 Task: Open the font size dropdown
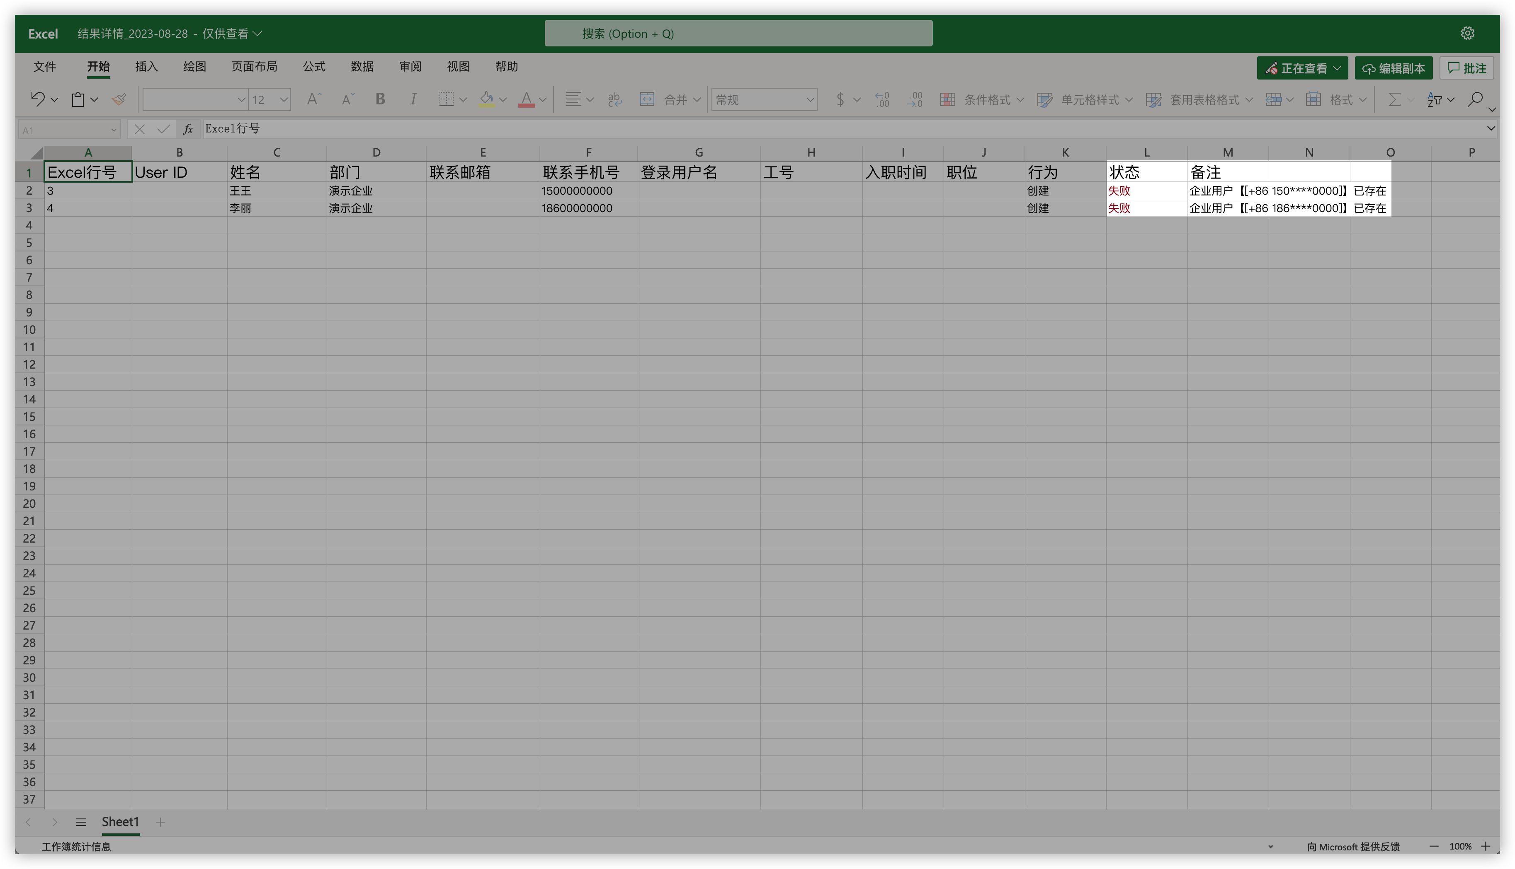284,100
